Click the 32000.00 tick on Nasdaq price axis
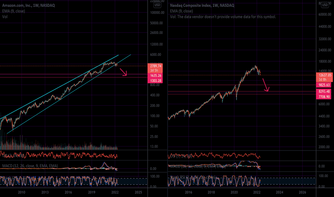 pos(325,39)
